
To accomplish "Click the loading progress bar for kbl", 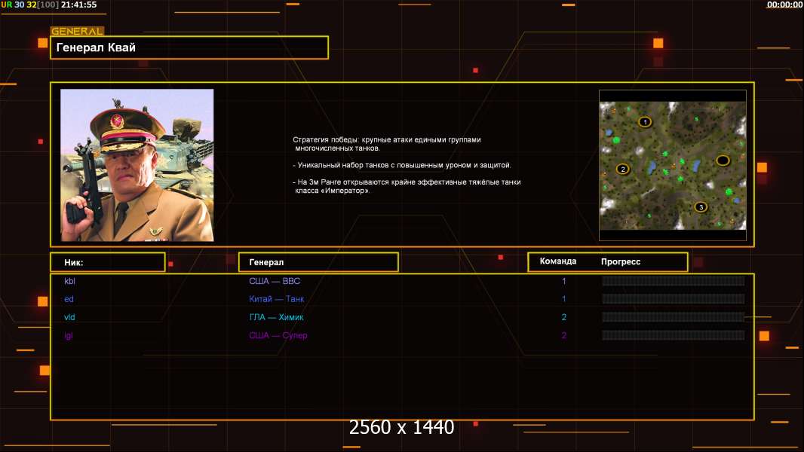I will [x=674, y=280].
